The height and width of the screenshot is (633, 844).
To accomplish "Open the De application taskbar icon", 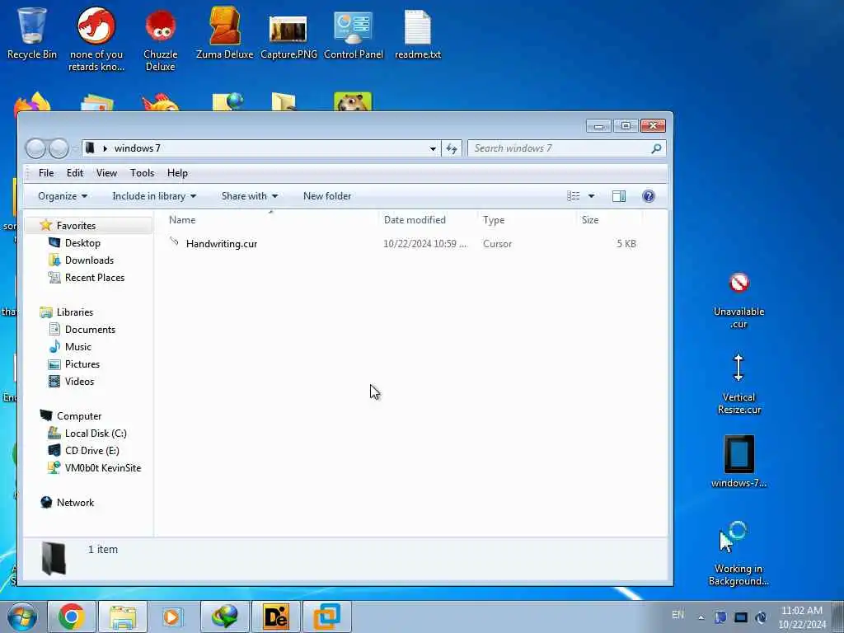I will [x=275, y=617].
